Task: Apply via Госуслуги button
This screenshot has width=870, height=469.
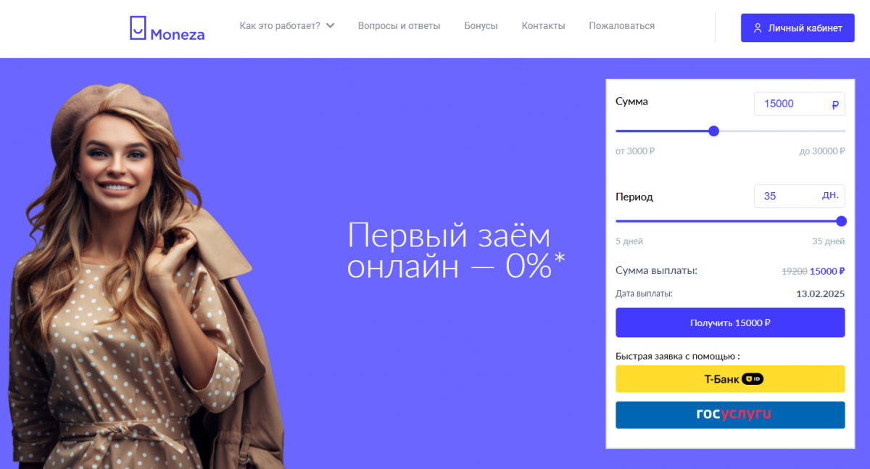Action: (730, 415)
